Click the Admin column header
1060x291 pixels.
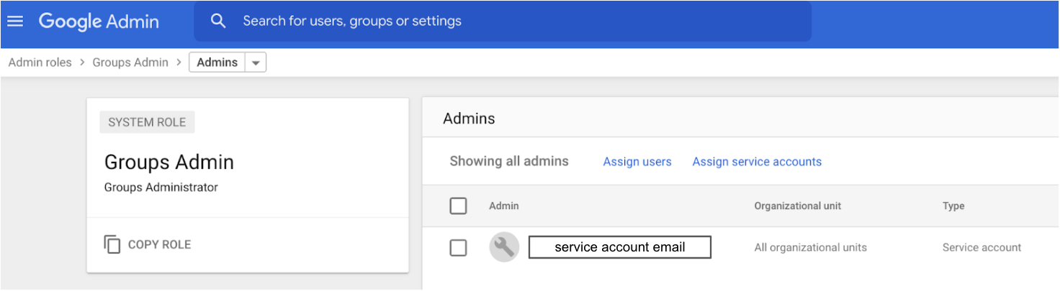tap(504, 206)
